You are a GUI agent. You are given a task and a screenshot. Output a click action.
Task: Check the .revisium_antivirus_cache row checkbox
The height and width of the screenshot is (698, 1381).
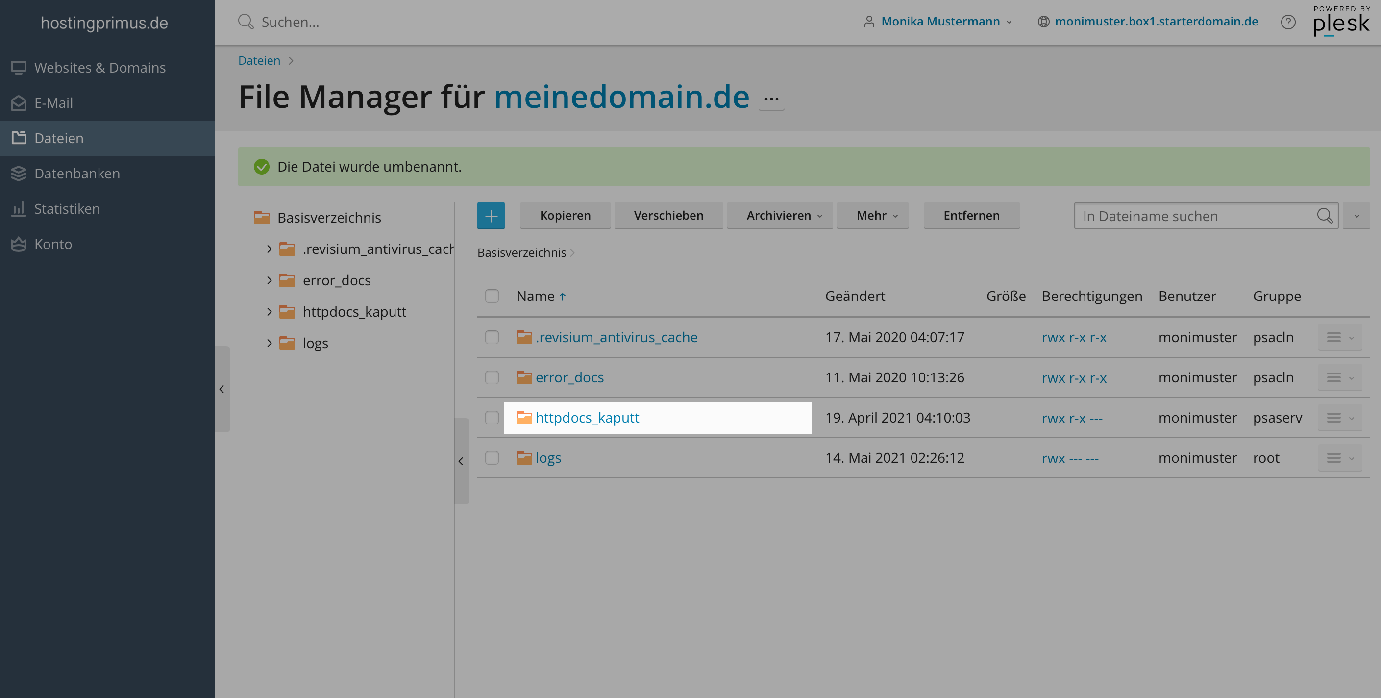tap(492, 337)
